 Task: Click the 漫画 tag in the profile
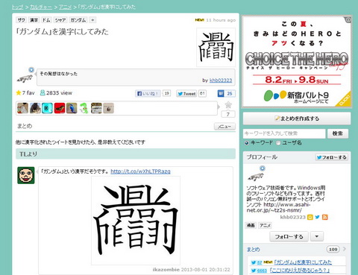click(x=251, y=225)
